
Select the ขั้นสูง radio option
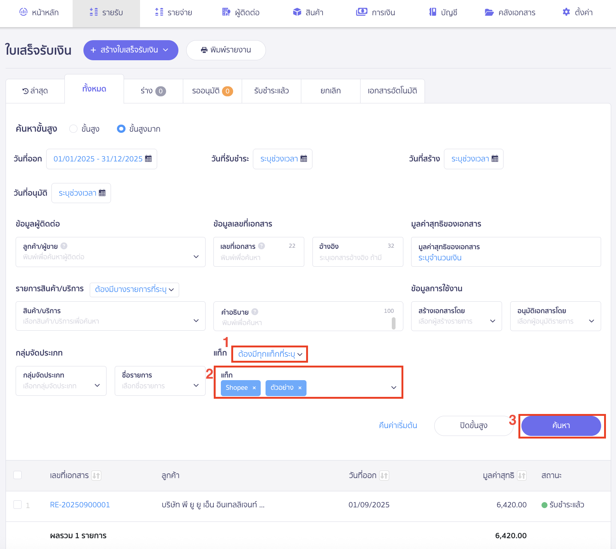(x=73, y=129)
